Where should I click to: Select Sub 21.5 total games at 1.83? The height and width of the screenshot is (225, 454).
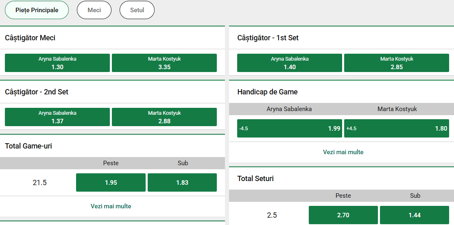click(x=182, y=183)
